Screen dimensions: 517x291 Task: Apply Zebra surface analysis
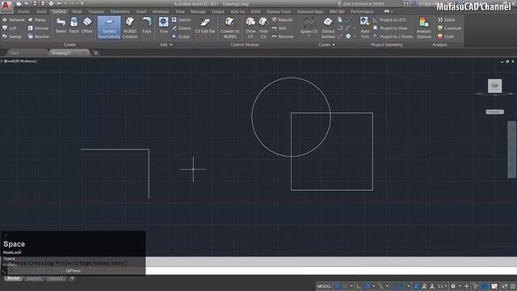click(446, 19)
